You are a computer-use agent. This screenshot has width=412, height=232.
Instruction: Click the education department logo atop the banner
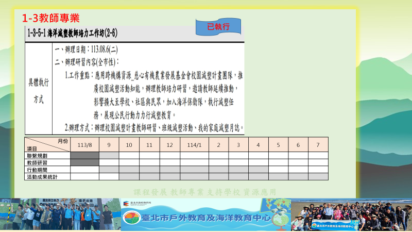click(137, 203)
